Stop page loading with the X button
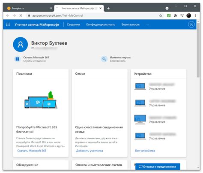The height and width of the screenshot is (173, 203). click(x=21, y=15)
